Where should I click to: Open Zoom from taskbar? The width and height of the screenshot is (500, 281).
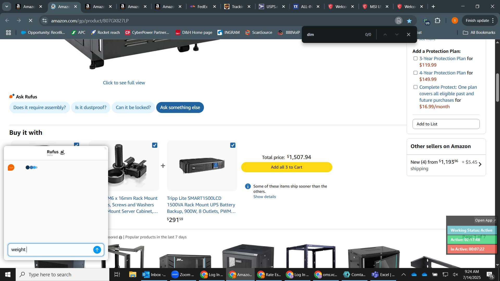click(x=183, y=274)
